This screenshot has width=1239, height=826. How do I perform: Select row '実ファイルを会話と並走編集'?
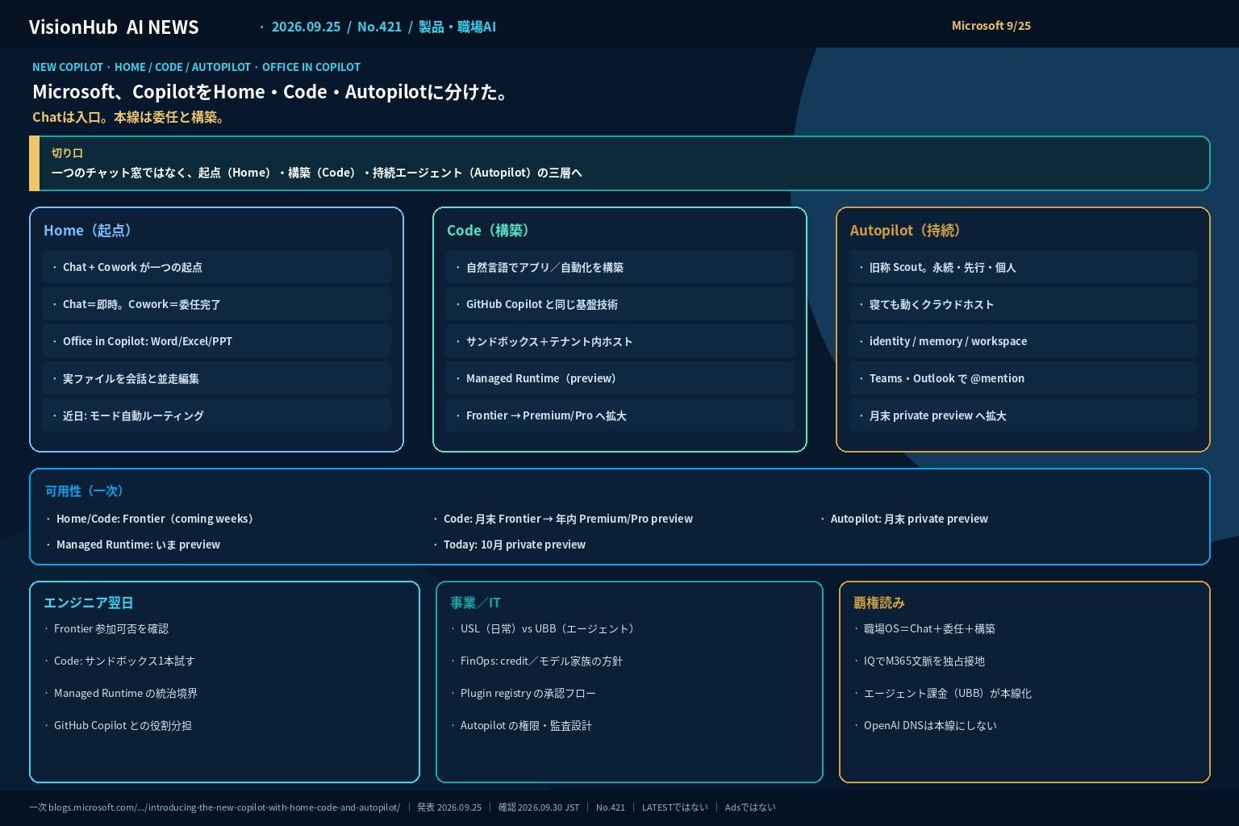[216, 378]
